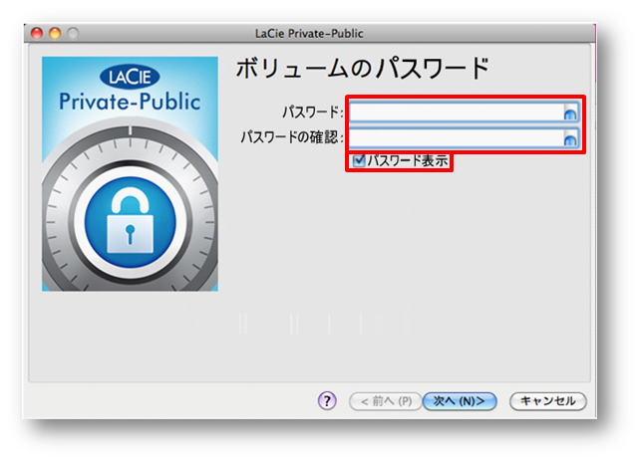The image size is (639, 461).
Task: Click the disabled < 前へ (P) button
Action: click(x=386, y=401)
